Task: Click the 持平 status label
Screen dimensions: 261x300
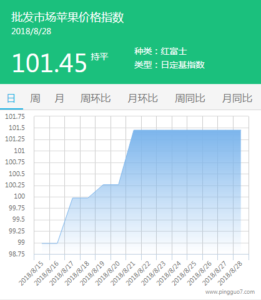Action: pyautogui.click(x=99, y=57)
